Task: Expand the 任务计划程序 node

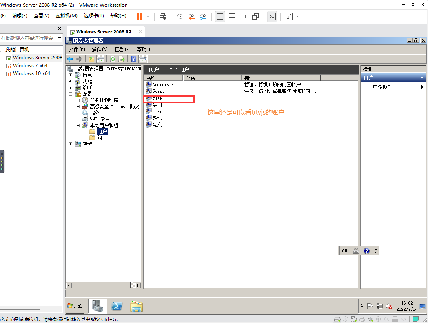Action: (78, 100)
